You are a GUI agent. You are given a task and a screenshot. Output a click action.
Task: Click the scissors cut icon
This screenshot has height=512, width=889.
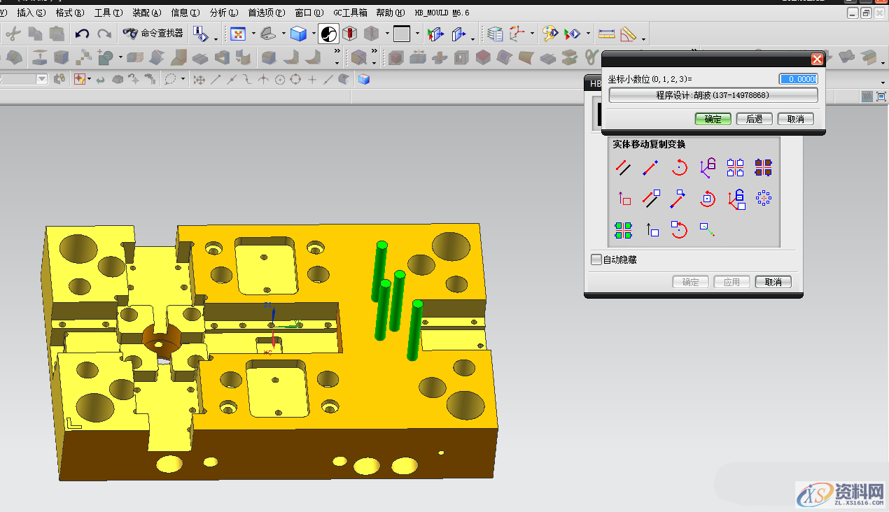(12, 33)
